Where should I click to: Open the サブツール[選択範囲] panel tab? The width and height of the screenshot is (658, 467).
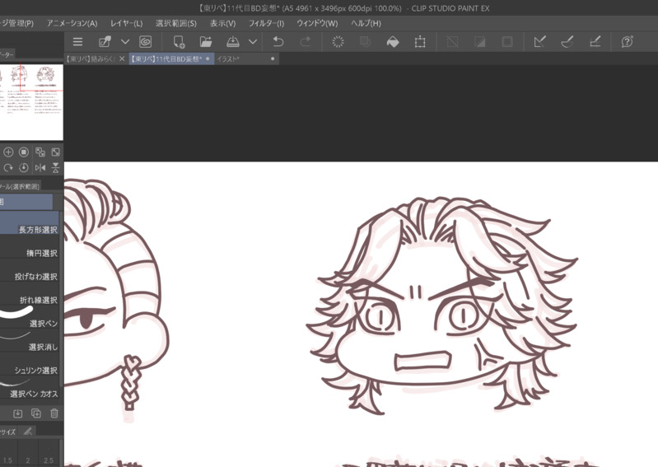click(20, 186)
